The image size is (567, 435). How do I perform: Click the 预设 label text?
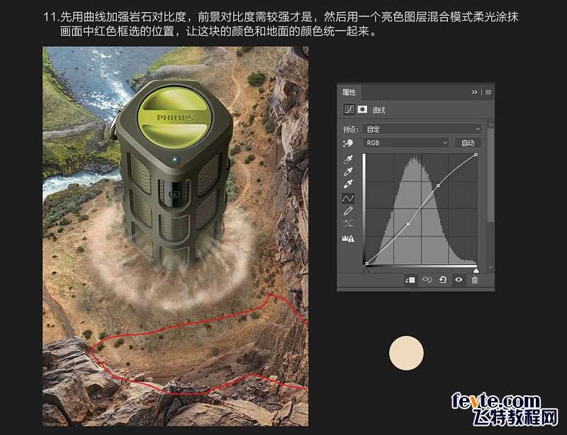click(x=350, y=130)
